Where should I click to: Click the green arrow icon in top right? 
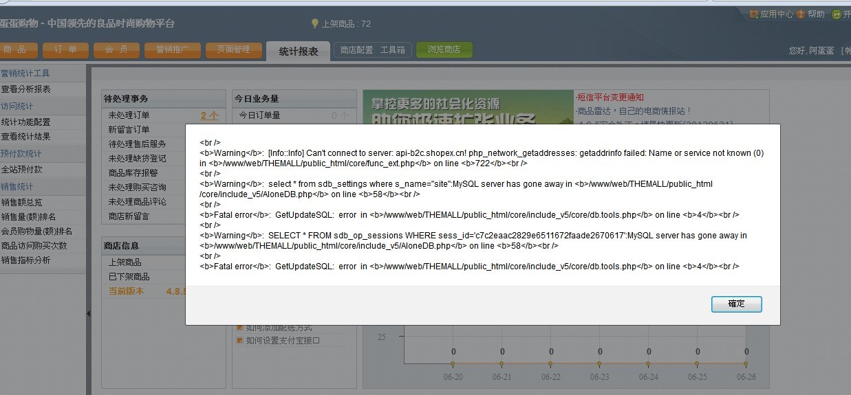[x=836, y=14]
